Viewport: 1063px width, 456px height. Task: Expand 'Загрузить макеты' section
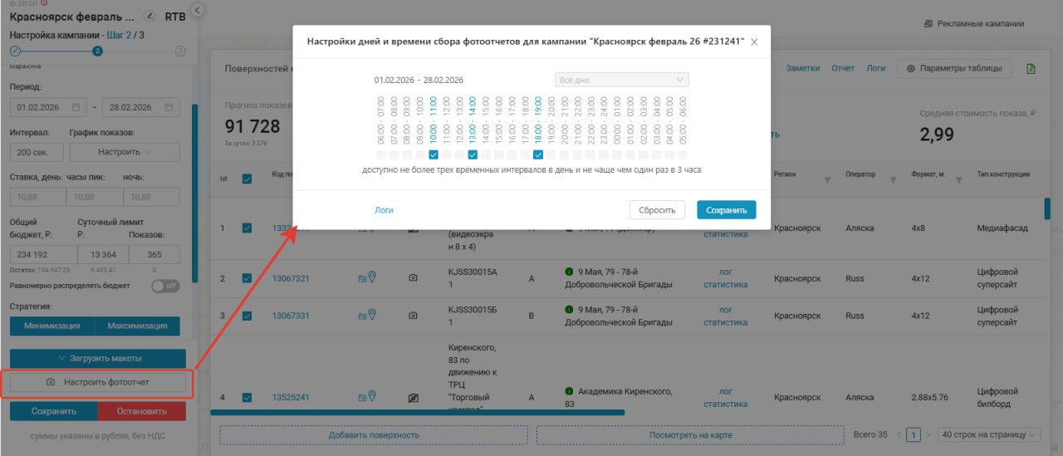coord(98,358)
